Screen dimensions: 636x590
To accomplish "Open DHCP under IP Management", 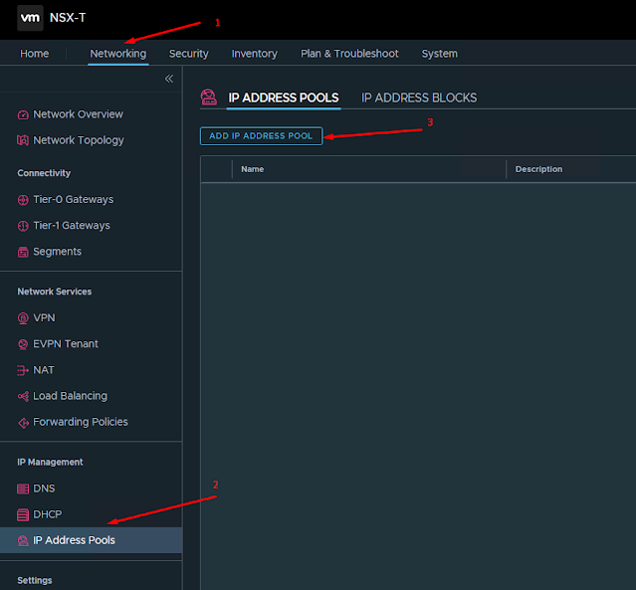I will tap(48, 514).
